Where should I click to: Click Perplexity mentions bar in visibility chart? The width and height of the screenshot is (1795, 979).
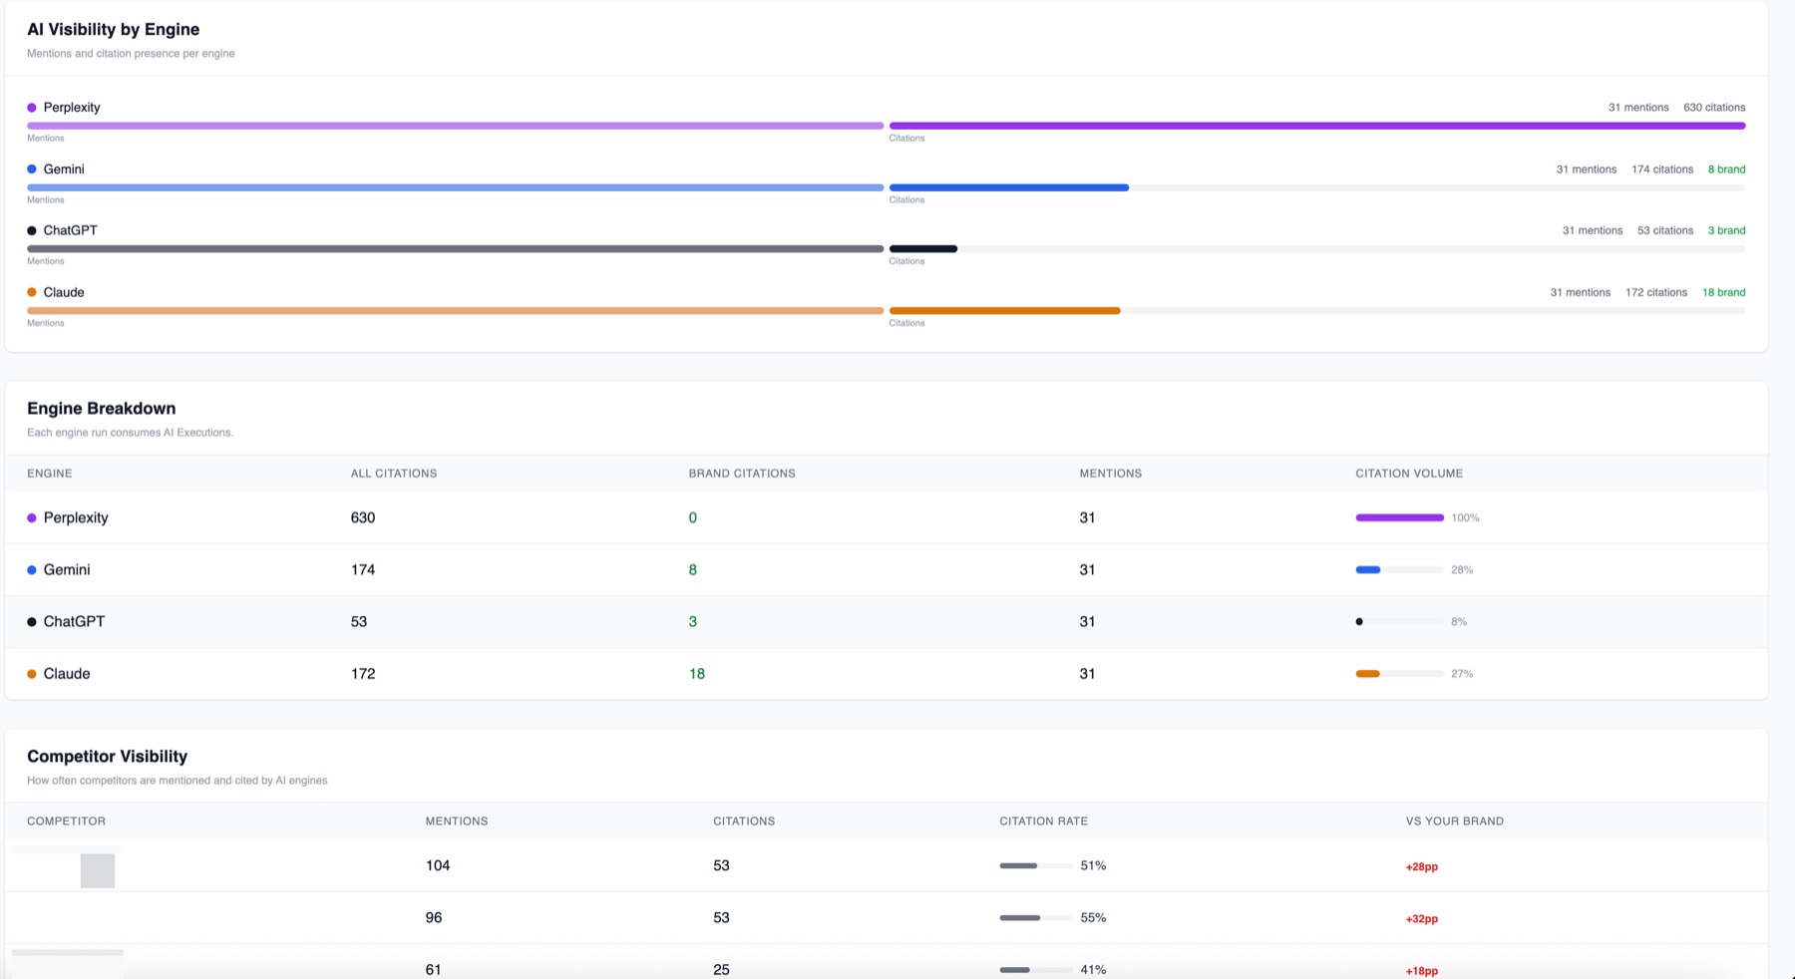click(x=455, y=126)
